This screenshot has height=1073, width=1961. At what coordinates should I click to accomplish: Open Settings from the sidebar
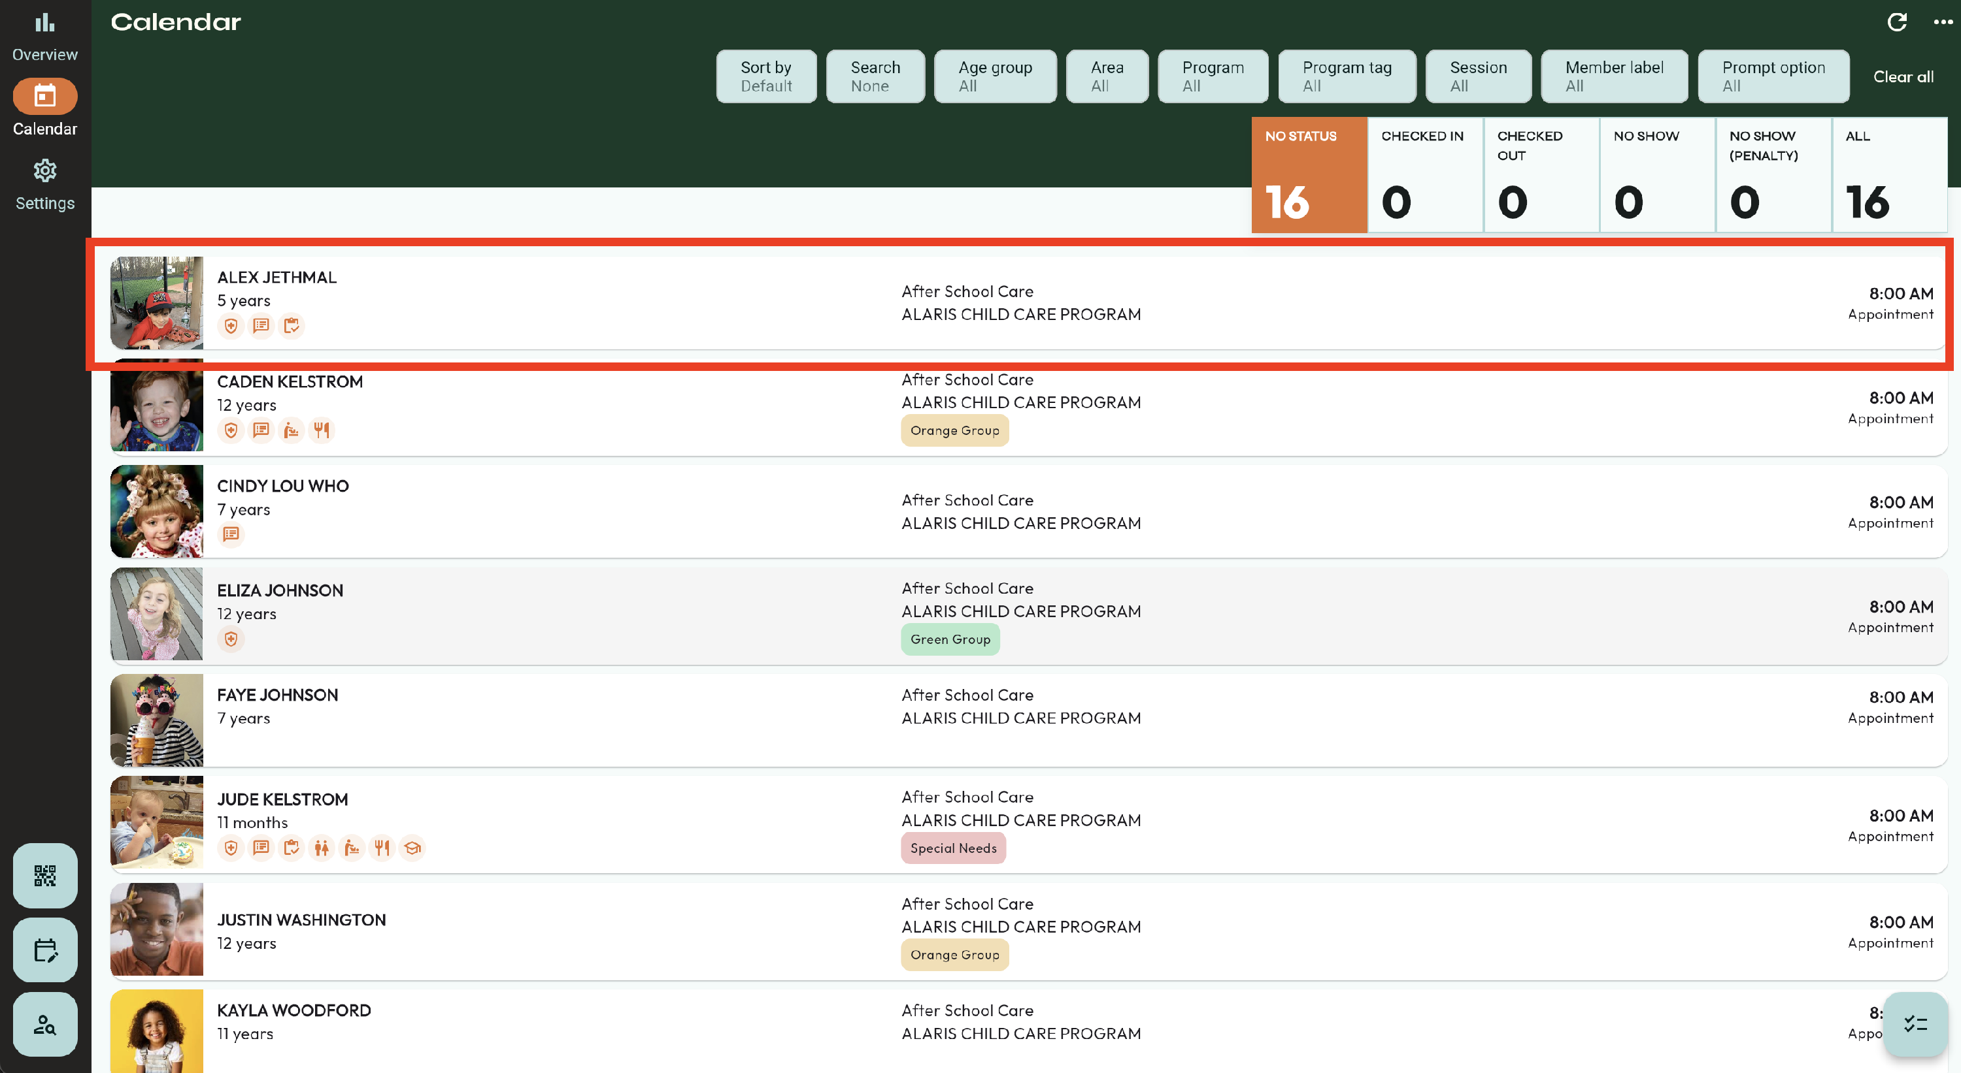tap(45, 185)
